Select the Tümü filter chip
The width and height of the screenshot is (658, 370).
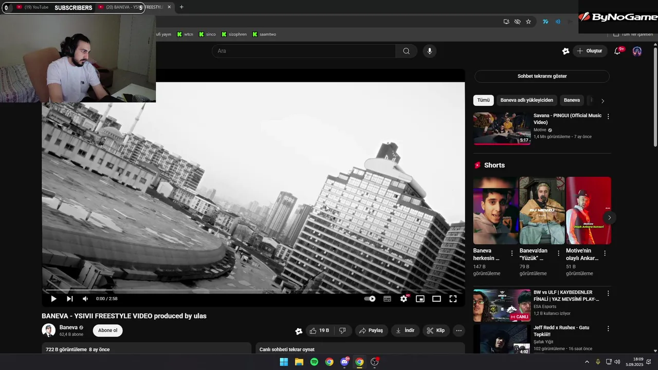(x=483, y=100)
